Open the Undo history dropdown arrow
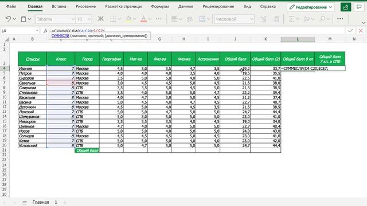This screenshot has height=206, width=367. click(x=14, y=19)
